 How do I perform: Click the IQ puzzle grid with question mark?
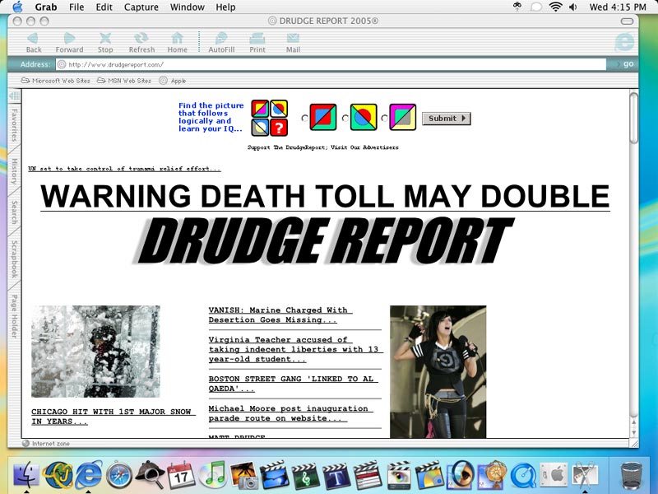pyautogui.click(x=270, y=118)
